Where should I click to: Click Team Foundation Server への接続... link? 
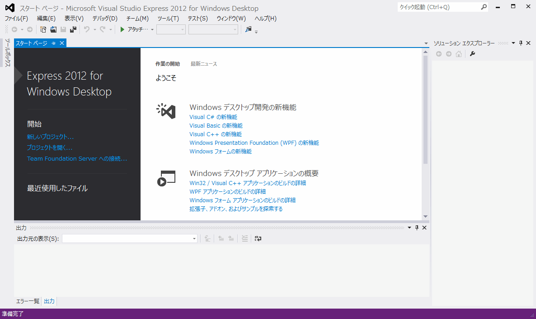tap(77, 159)
